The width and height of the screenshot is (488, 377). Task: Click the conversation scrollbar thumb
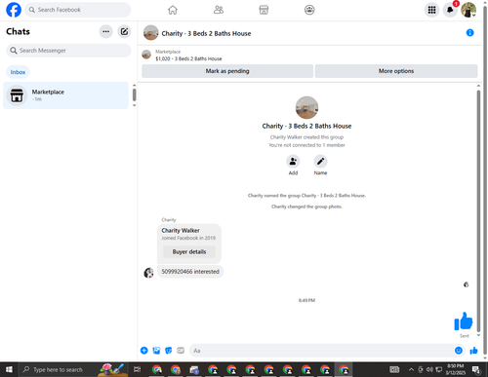coord(478,211)
